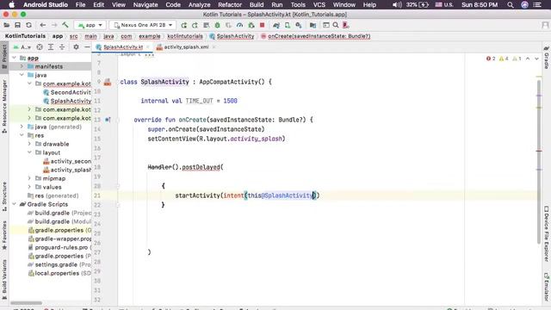
Task: Toggle the Device File Explorer window
Action: point(547,233)
